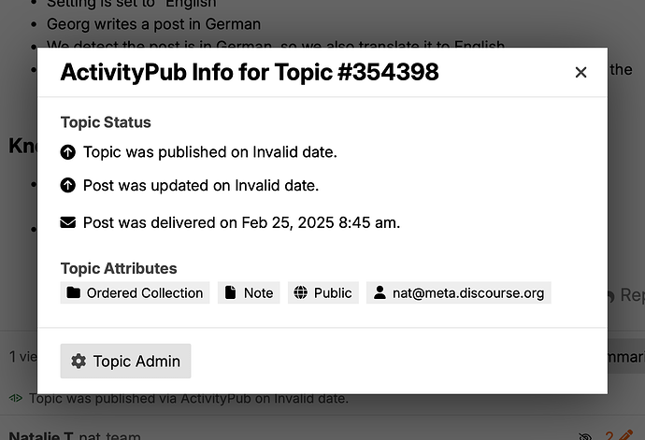This screenshot has width=645, height=440.
Task: Select the text 'Topic was published on Invalid date.'
Action: (210, 152)
